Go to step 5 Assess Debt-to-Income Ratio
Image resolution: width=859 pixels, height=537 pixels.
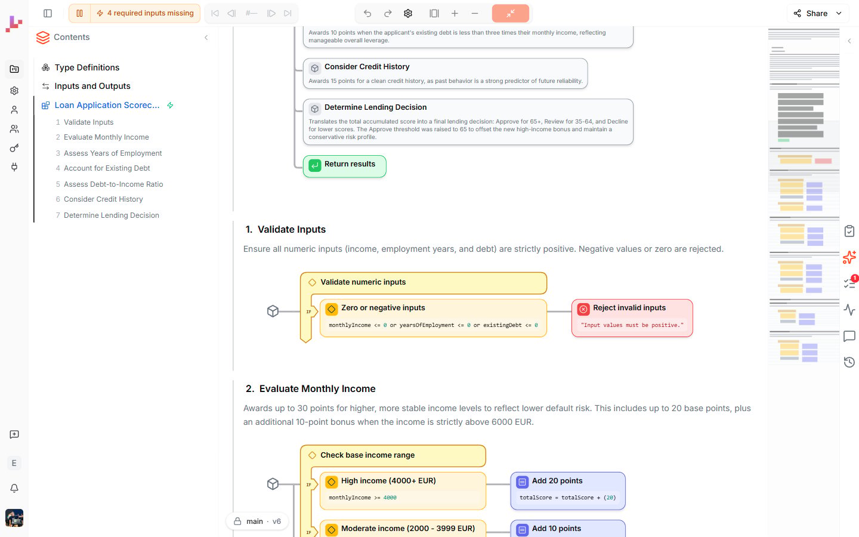click(113, 184)
